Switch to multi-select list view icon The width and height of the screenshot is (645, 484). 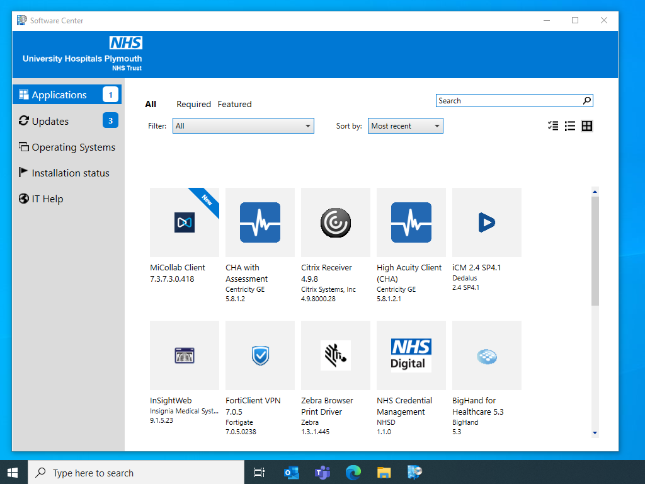[553, 126]
